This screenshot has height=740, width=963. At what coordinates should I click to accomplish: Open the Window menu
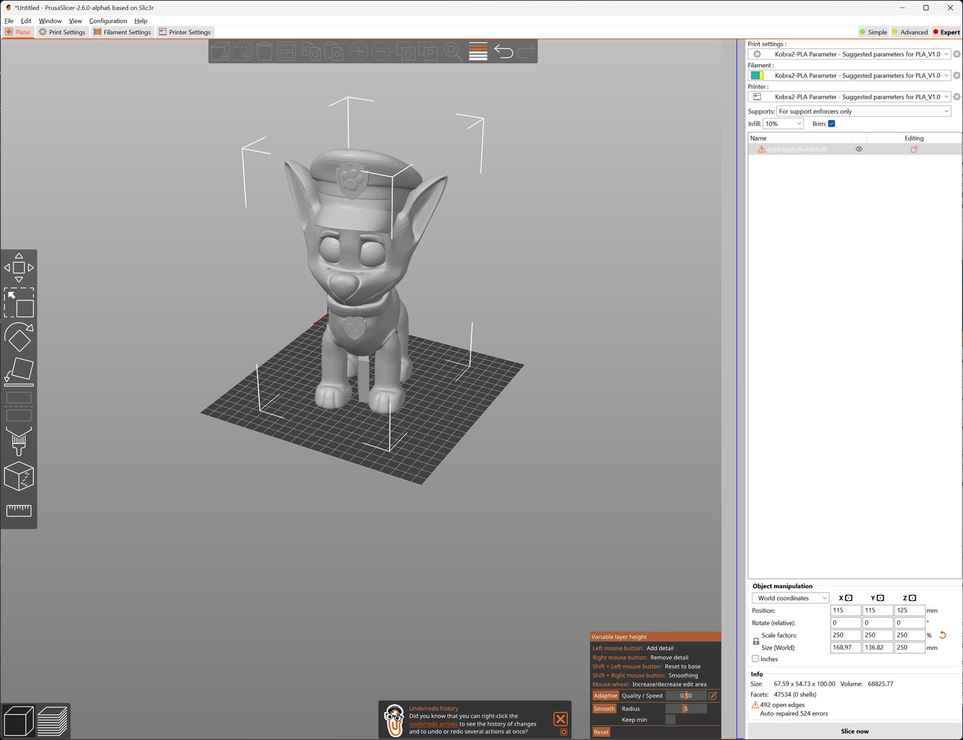pos(50,20)
